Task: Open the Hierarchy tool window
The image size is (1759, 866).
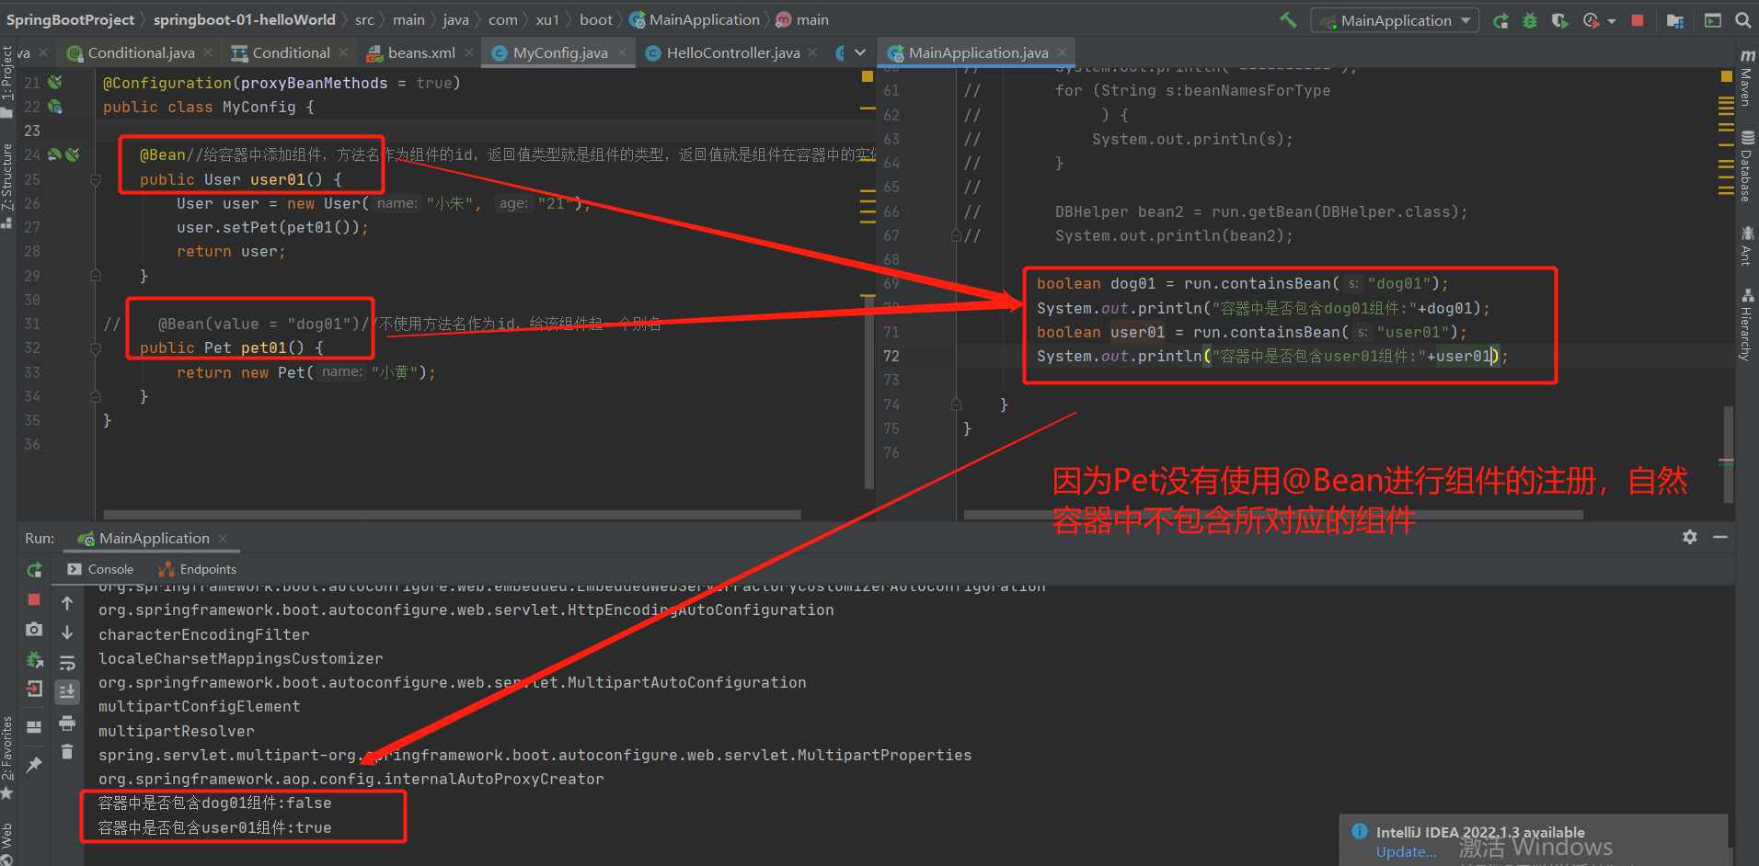Action: click(1747, 324)
